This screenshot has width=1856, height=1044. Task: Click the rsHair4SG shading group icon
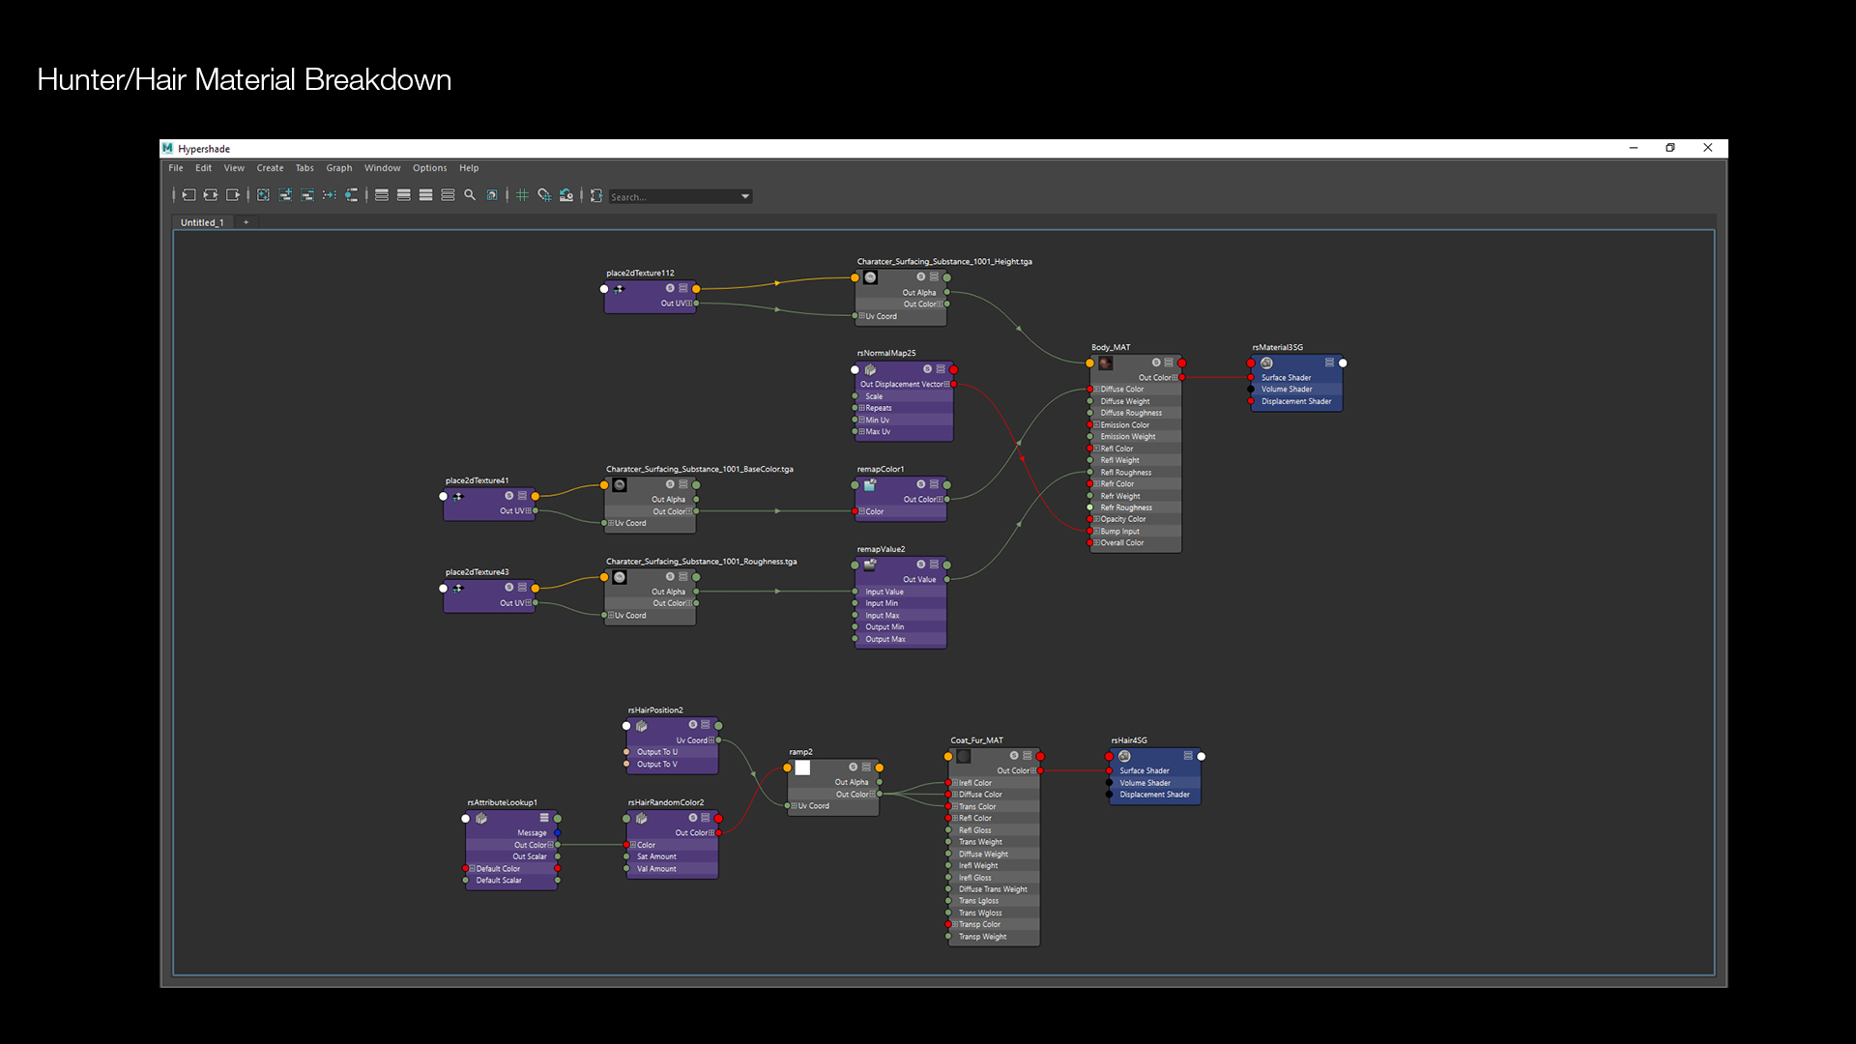click(x=1124, y=756)
